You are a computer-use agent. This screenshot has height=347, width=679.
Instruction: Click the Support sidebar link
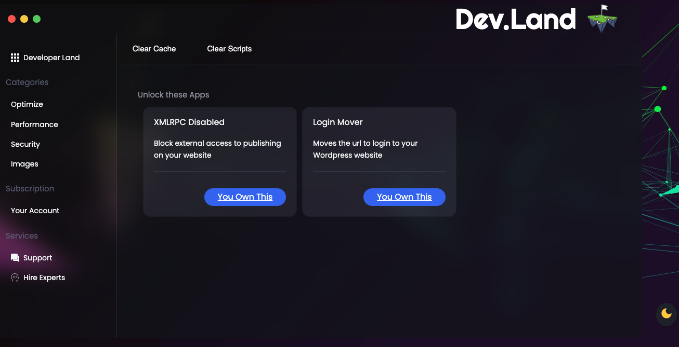pyautogui.click(x=37, y=258)
